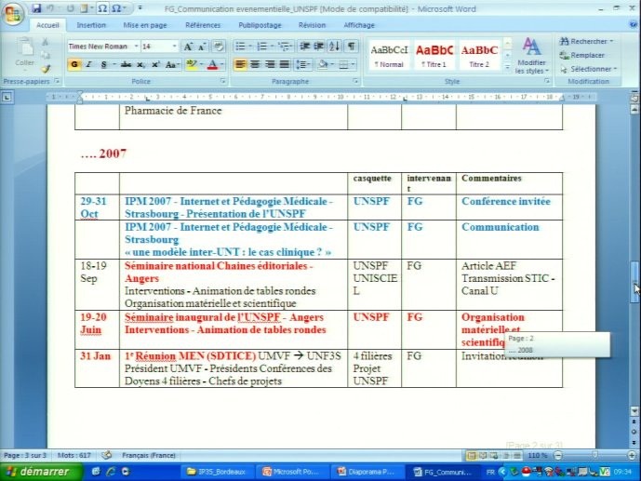Decrease paragraph indent
This screenshot has height=481, width=641.
click(304, 47)
